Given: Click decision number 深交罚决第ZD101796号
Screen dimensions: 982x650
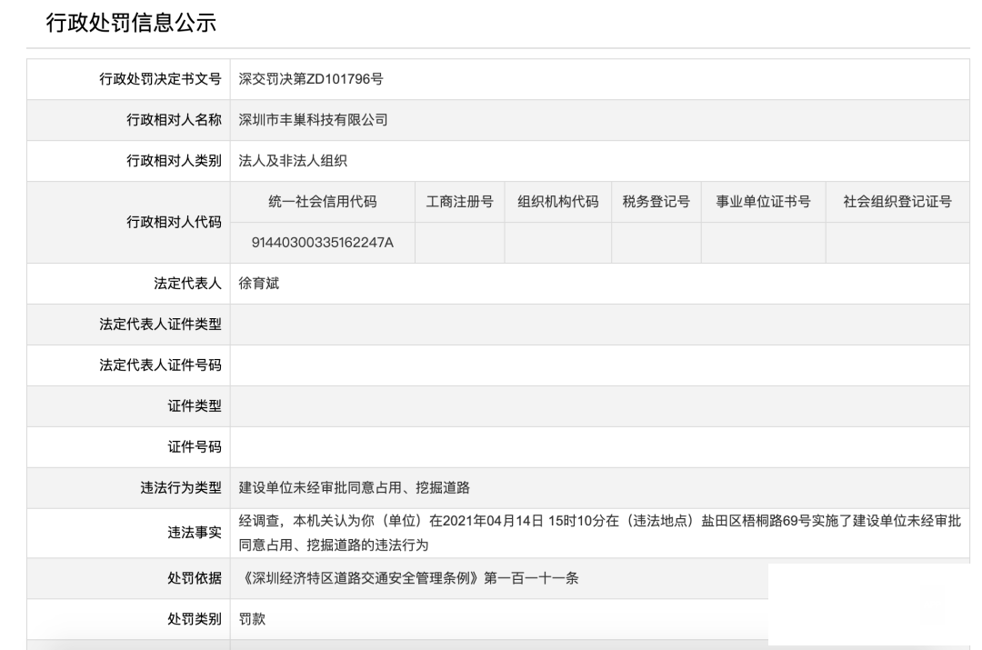Looking at the screenshot, I should click(x=311, y=79).
